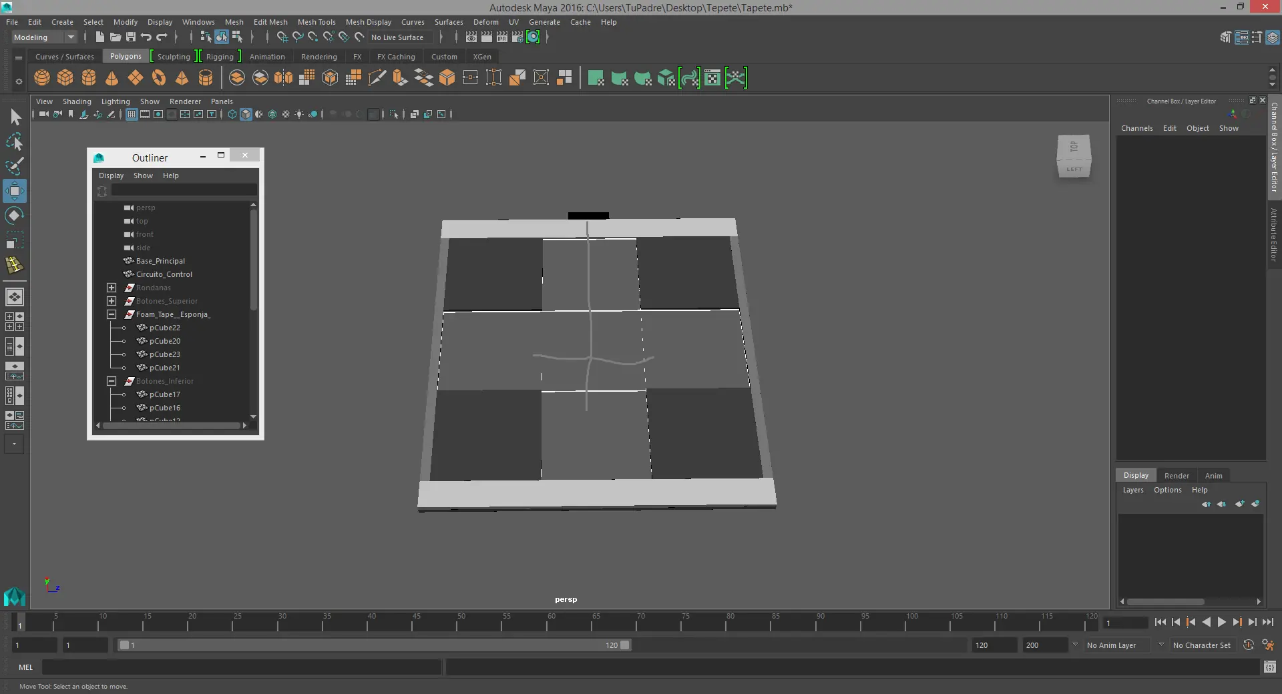Go to the start of playback range
Screen dimensions: 1282x694
[x=1160, y=622]
